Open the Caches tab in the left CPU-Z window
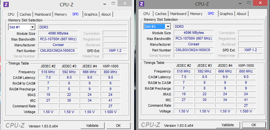 (25, 14)
